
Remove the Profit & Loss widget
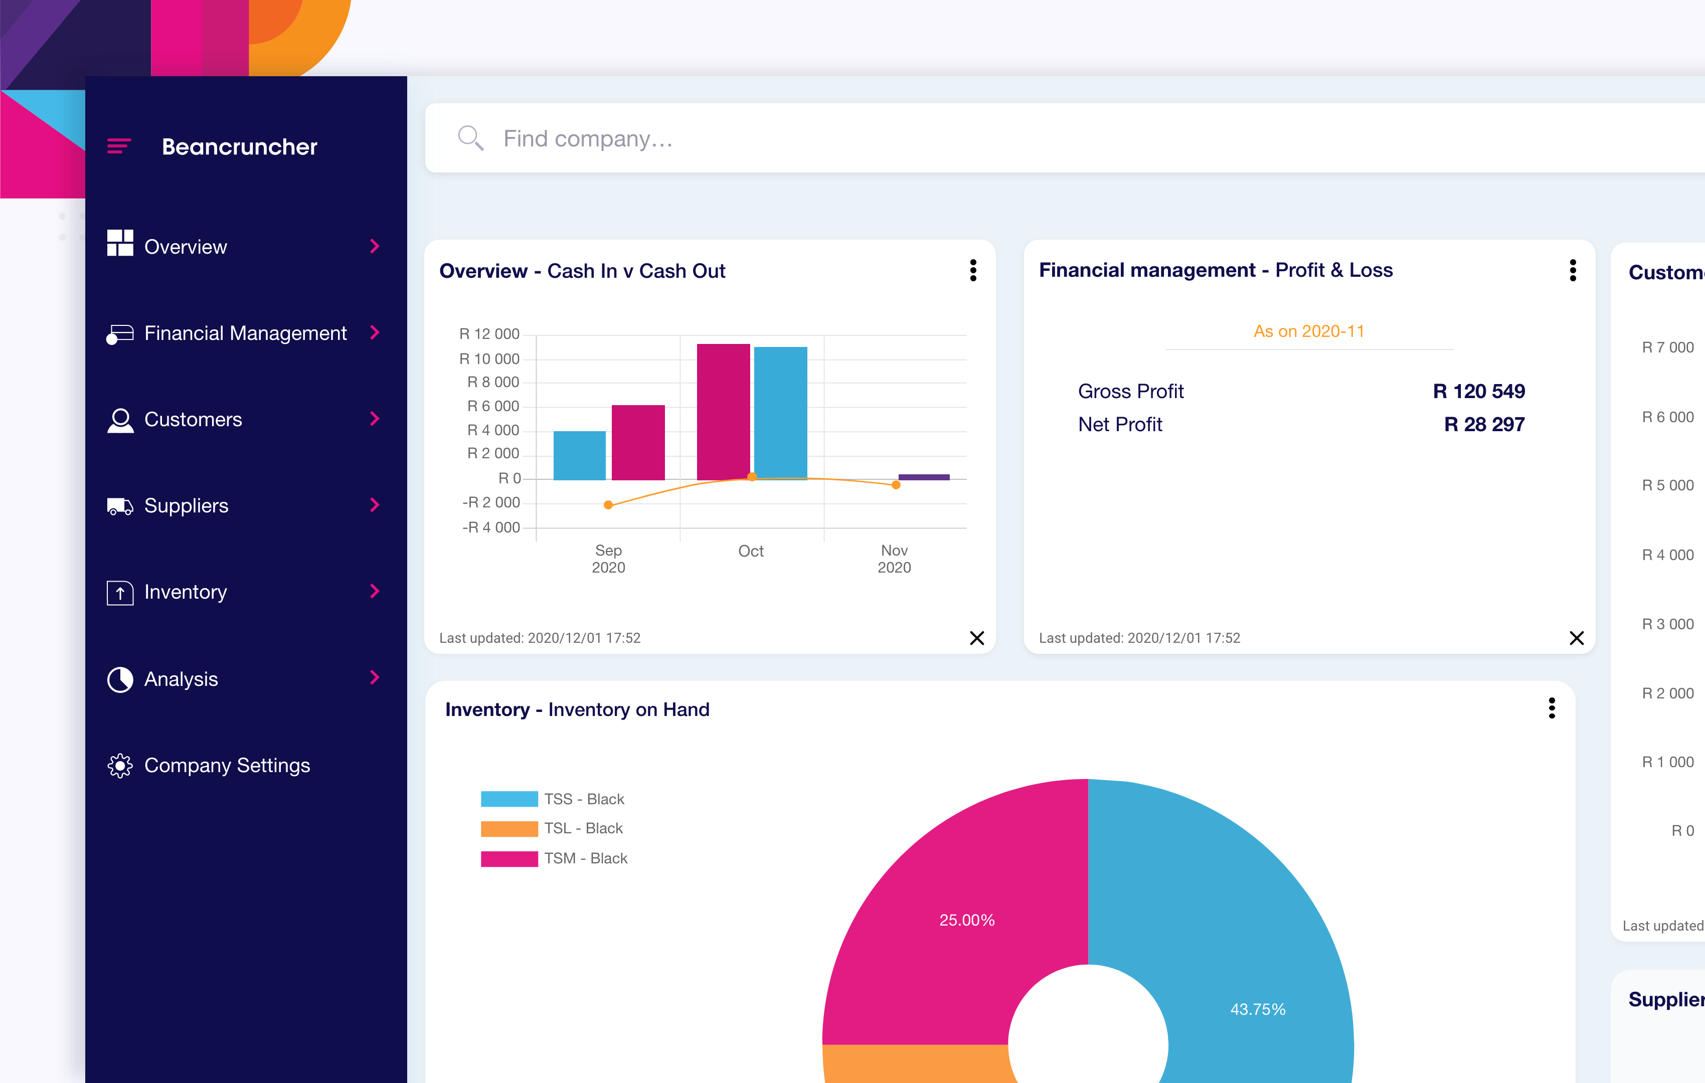[x=1576, y=638]
